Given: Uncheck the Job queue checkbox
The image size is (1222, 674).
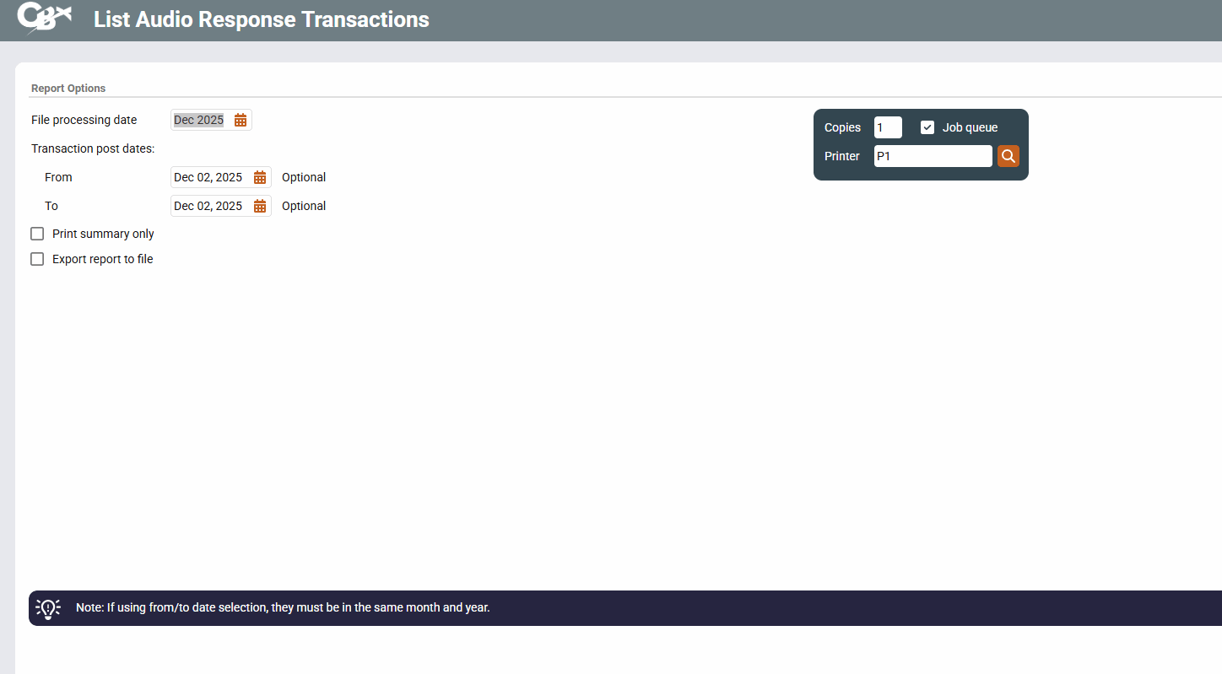Looking at the screenshot, I should (927, 127).
